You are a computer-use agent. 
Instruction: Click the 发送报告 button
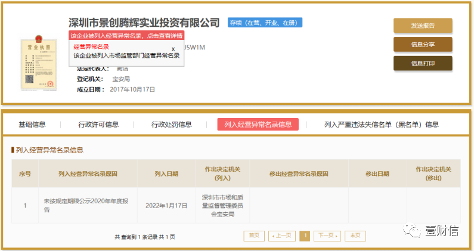(423, 26)
